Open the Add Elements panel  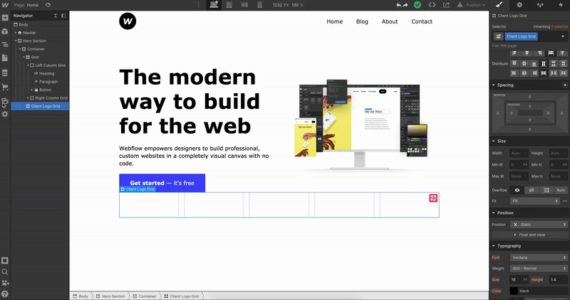(x=5, y=18)
